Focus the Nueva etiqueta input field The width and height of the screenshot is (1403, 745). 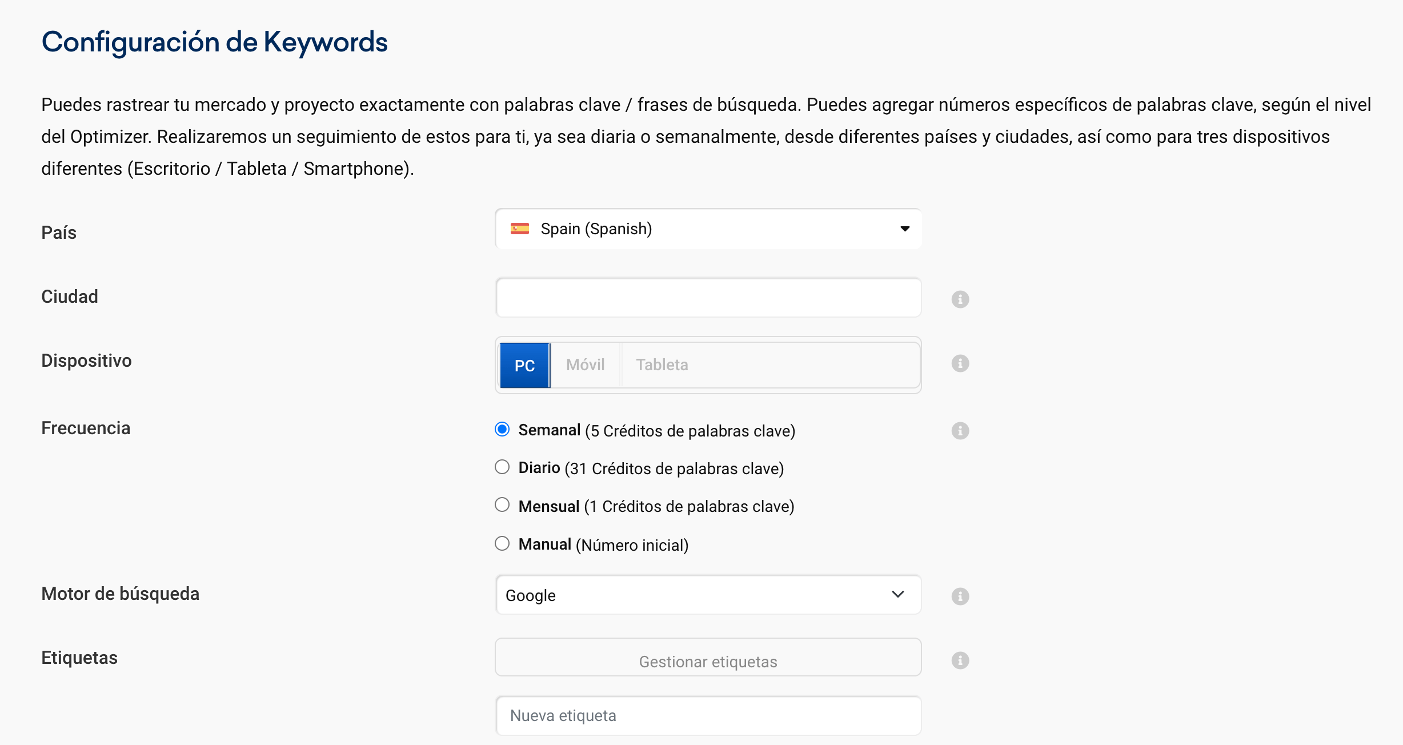coord(707,715)
